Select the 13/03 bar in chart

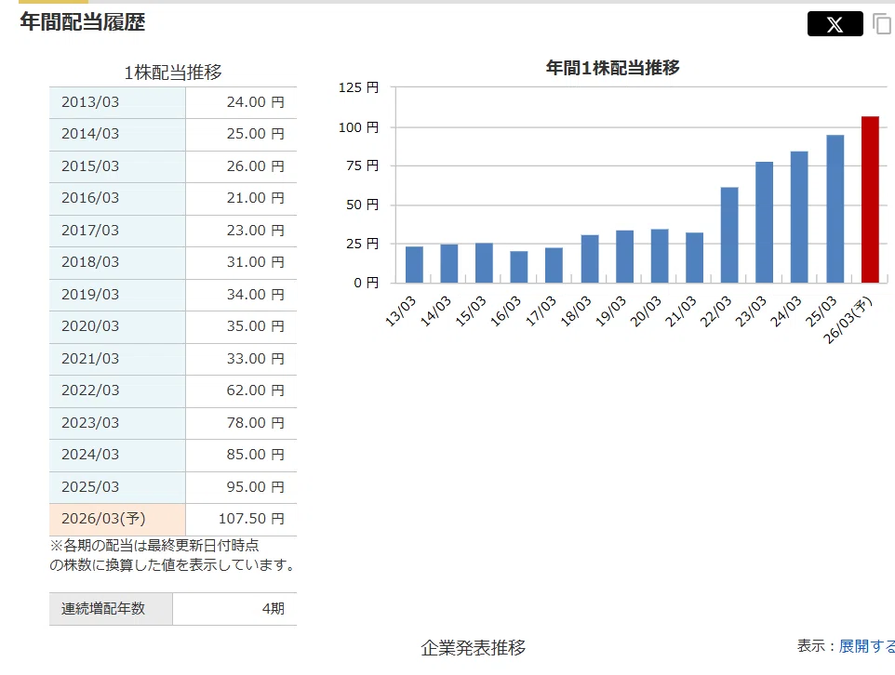(x=414, y=265)
